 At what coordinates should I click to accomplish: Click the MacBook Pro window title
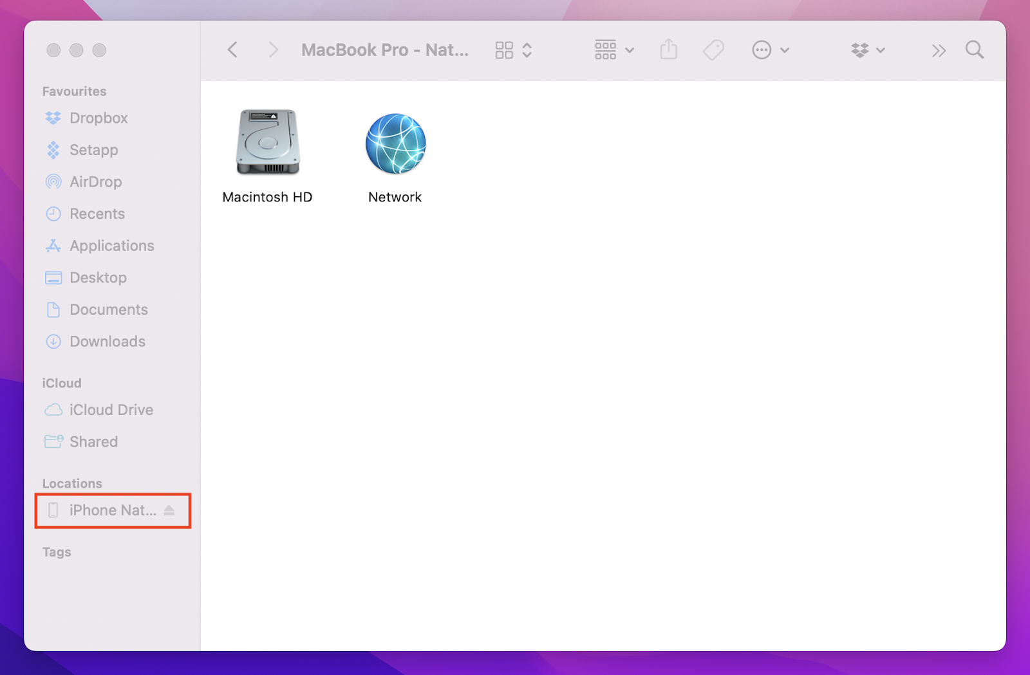(x=385, y=50)
